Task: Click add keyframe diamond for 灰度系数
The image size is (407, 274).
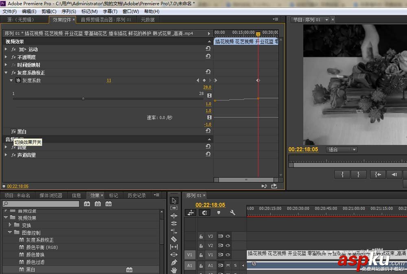Action: [204, 80]
